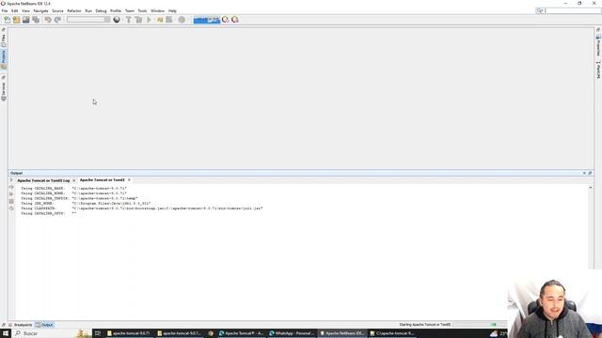Click the first profiler clock icon
The image size is (602, 338).
coord(226,20)
